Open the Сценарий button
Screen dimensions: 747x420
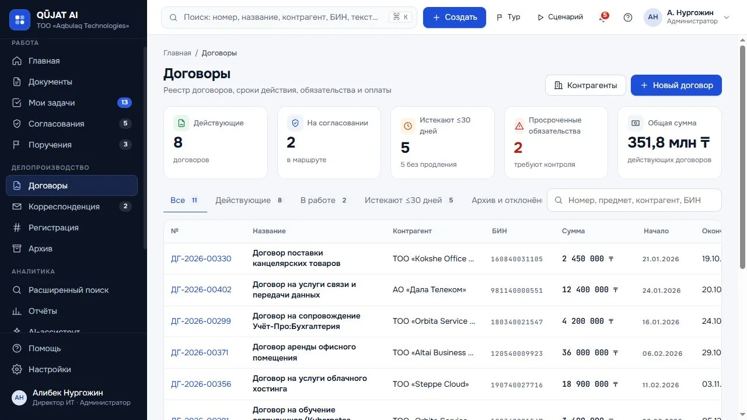(560, 17)
